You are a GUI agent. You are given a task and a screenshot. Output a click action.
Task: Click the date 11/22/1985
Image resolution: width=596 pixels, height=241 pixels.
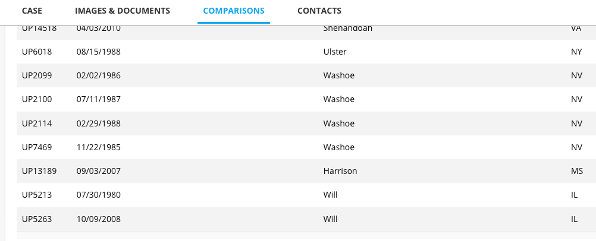point(99,147)
